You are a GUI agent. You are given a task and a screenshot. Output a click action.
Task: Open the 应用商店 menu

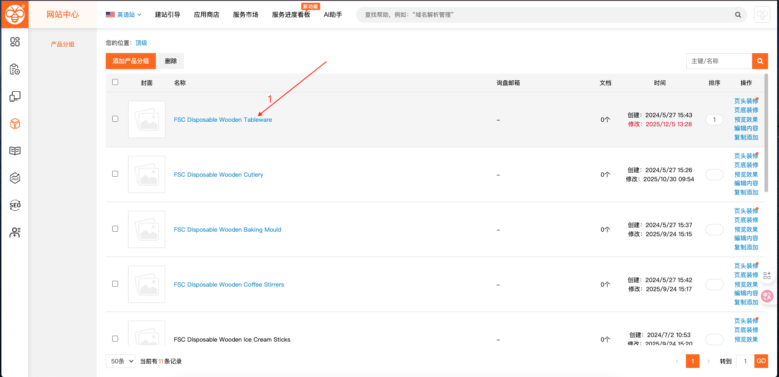point(206,15)
